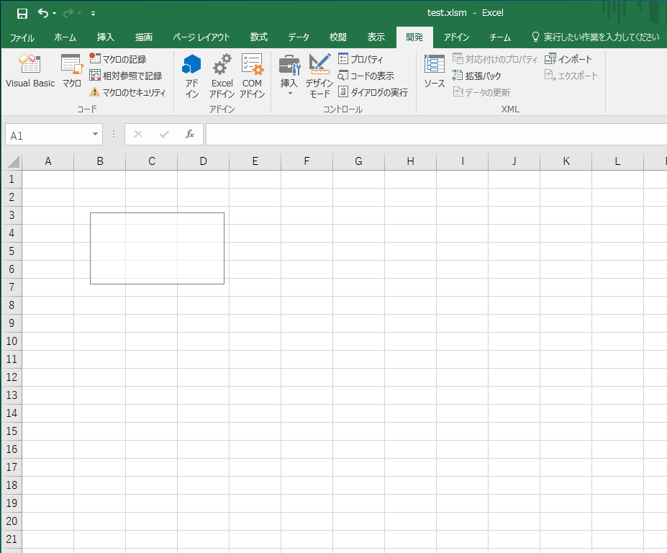The image size is (667, 553).
Task: Open the アドイン ribbon tab
Action: click(x=456, y=37)
